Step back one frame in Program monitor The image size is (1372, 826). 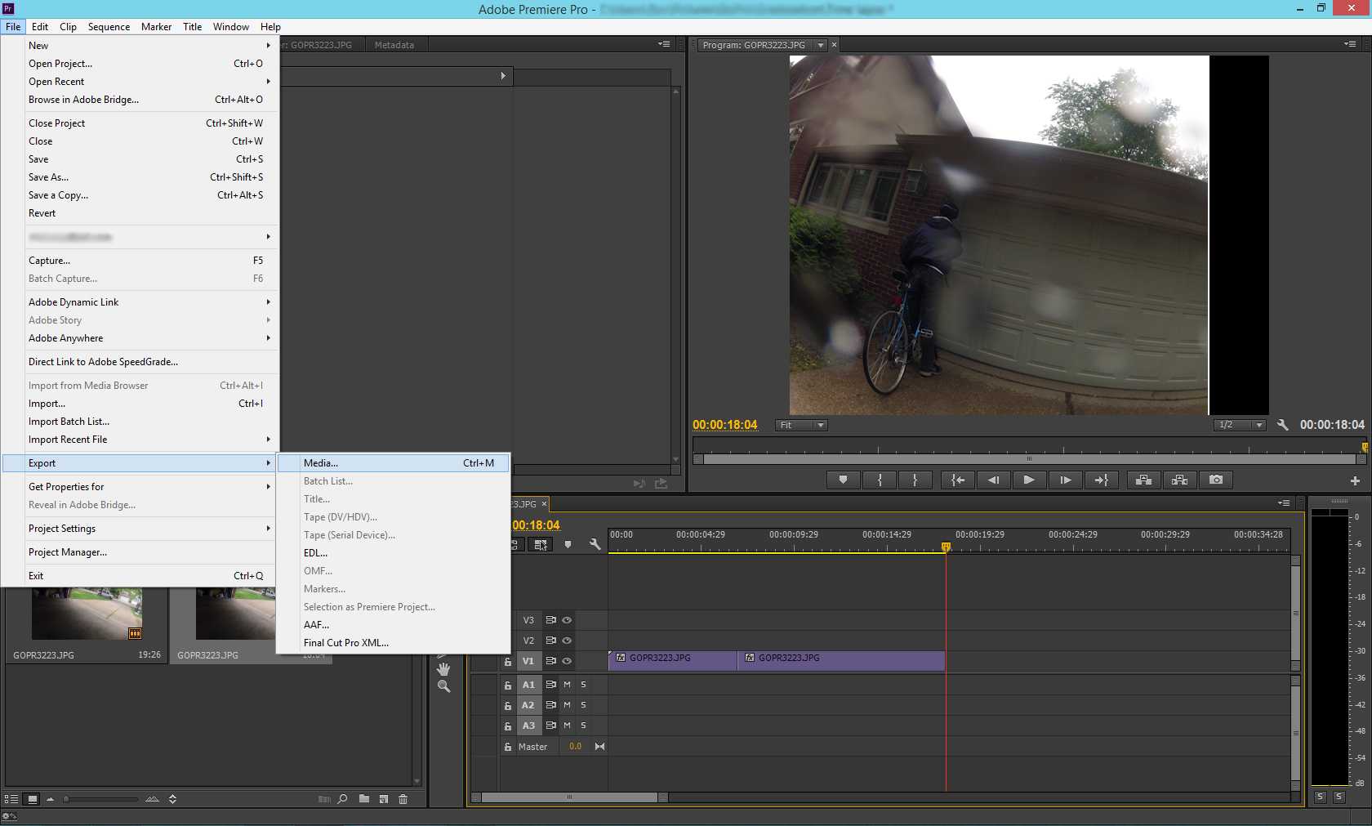(993, 480)
